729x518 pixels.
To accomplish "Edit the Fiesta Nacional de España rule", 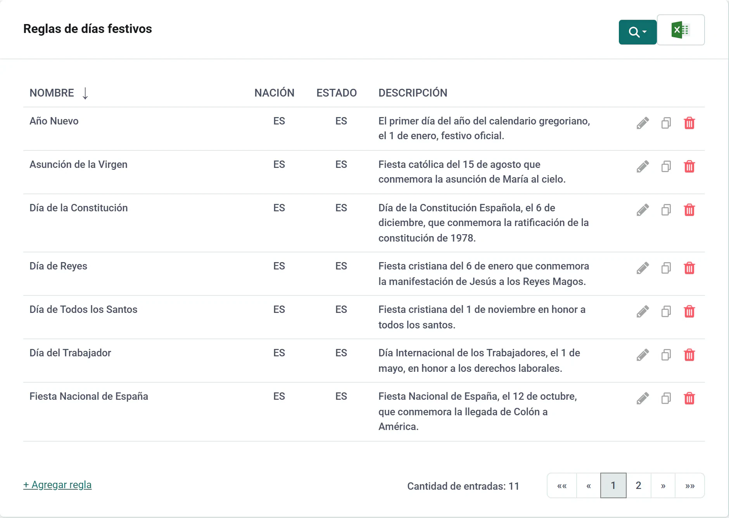I will [x=643, y=399].
